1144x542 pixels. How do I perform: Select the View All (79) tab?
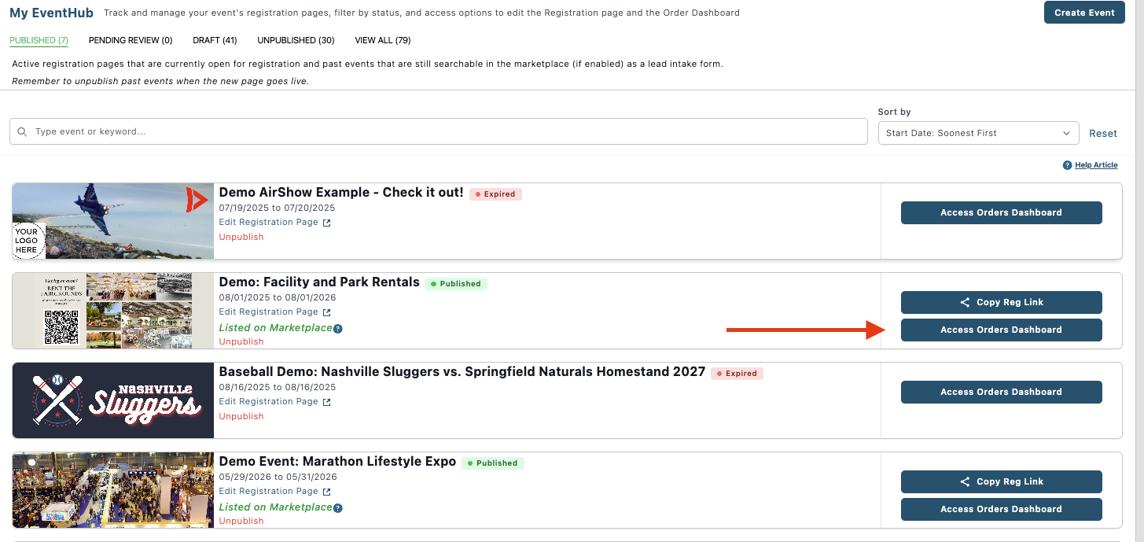click(x=382, y=40)
